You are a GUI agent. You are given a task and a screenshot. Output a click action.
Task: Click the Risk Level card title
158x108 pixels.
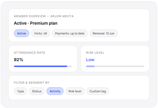tap(95, 53)
